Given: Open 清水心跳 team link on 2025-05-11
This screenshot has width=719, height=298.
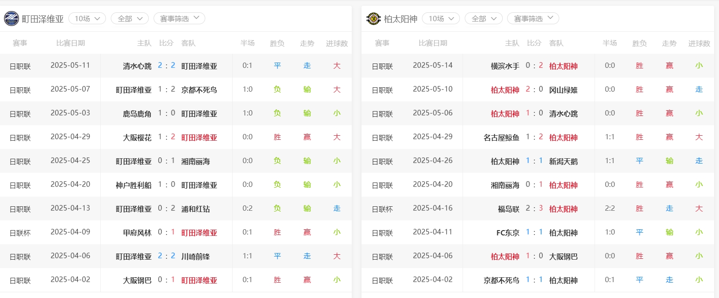Looking at the screenshot, I should tap(137, 66).
